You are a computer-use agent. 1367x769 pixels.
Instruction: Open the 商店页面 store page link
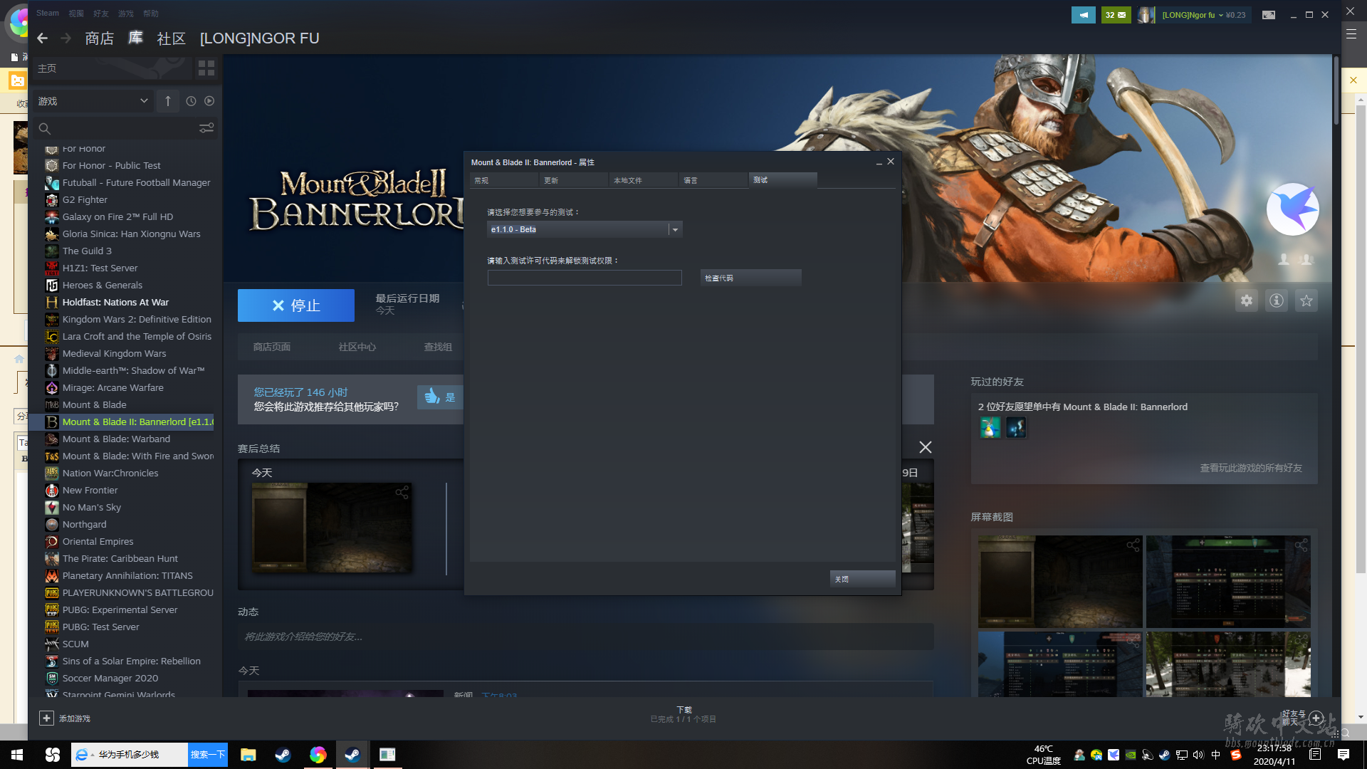tap(272, 347)
